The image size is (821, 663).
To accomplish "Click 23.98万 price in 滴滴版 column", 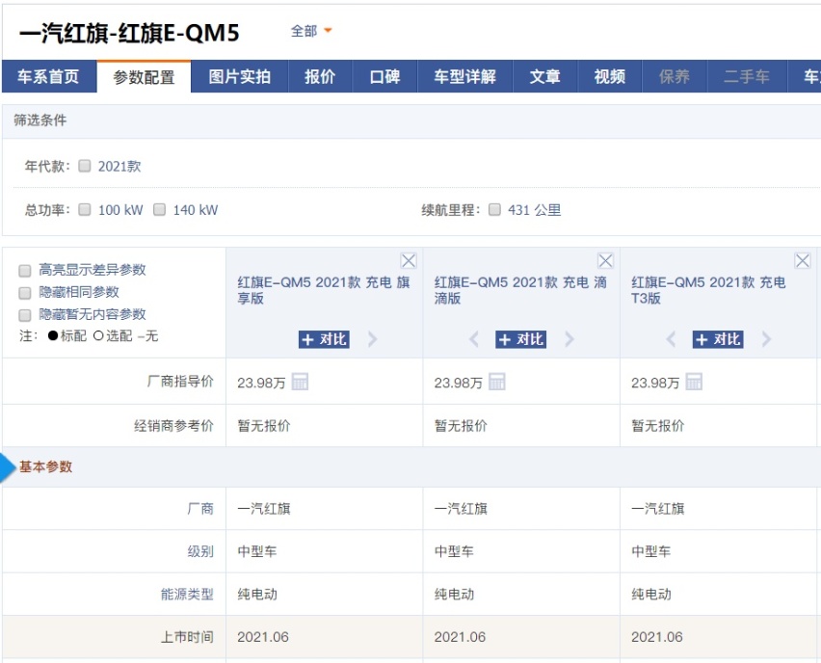I will 458,383.
